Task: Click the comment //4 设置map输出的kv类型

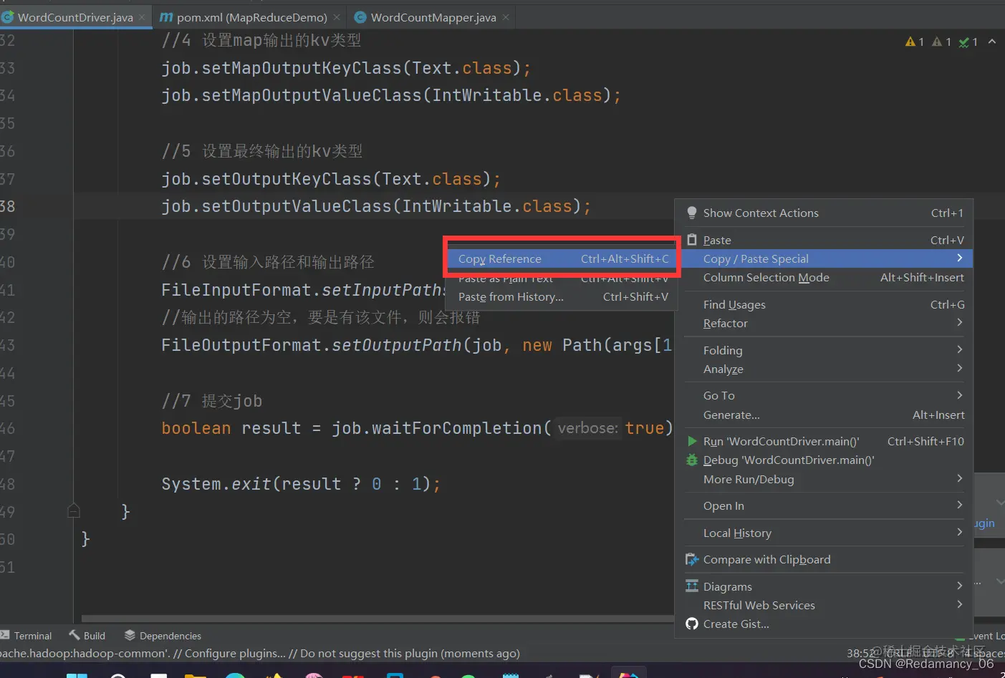Action: pyautogui.click(x=261, y=40)
